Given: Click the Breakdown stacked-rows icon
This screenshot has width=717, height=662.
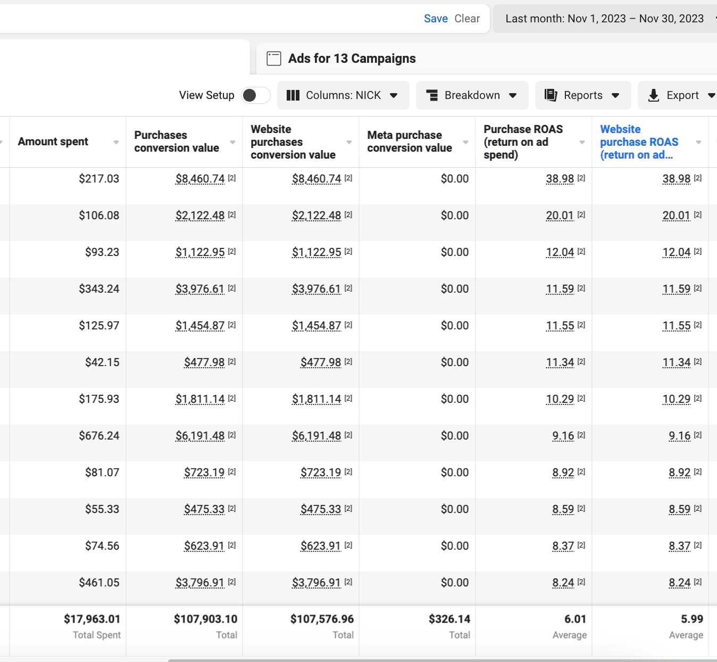Looking at the screenshot, I should (432, 95).
